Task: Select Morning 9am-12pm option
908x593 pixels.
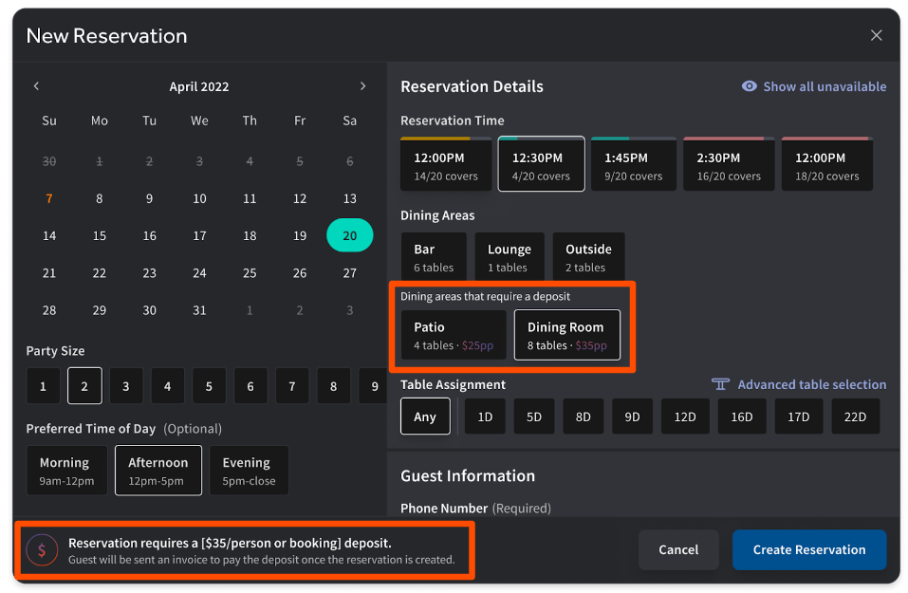Action: 66,471
